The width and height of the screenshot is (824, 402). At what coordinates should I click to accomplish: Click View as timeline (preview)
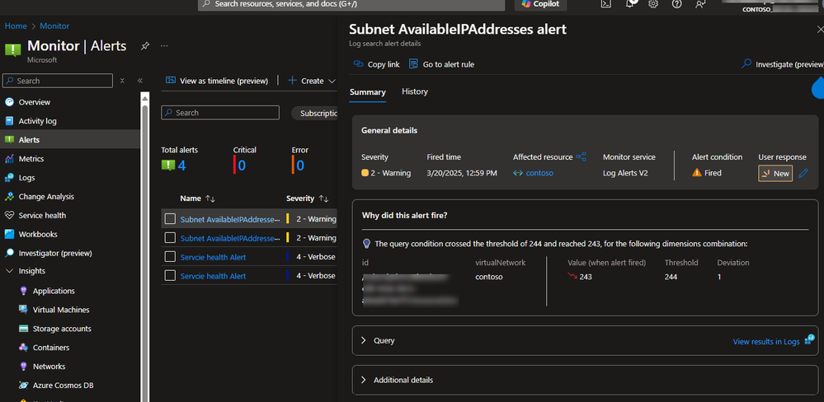[217, 81]
